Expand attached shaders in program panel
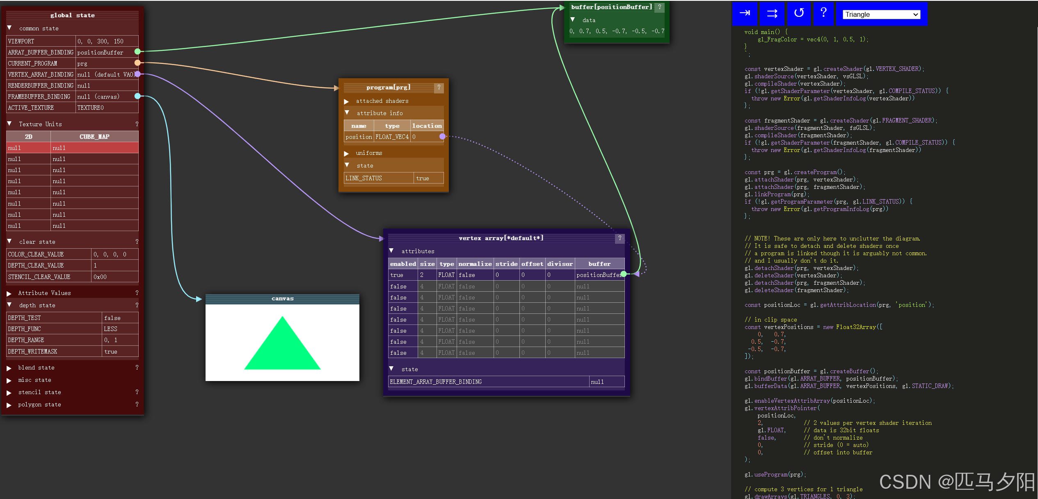Viewport: 1038px width, 499px height. [x=346, y=101]
